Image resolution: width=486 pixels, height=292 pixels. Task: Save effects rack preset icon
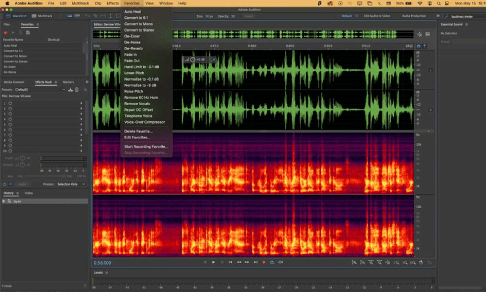coord(71,90)
